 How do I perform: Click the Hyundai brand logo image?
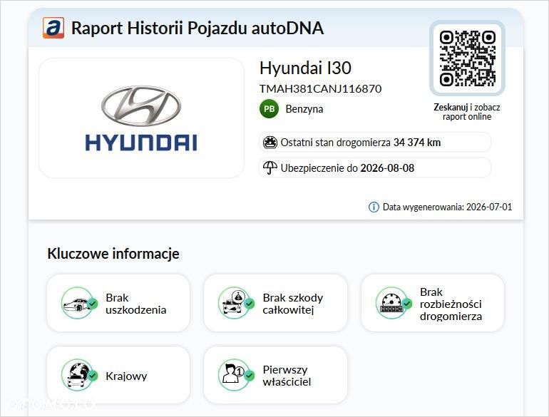point(141,118)
